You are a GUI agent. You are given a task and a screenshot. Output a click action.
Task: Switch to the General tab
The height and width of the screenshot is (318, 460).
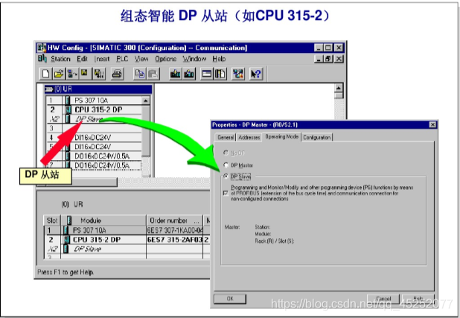226,137
